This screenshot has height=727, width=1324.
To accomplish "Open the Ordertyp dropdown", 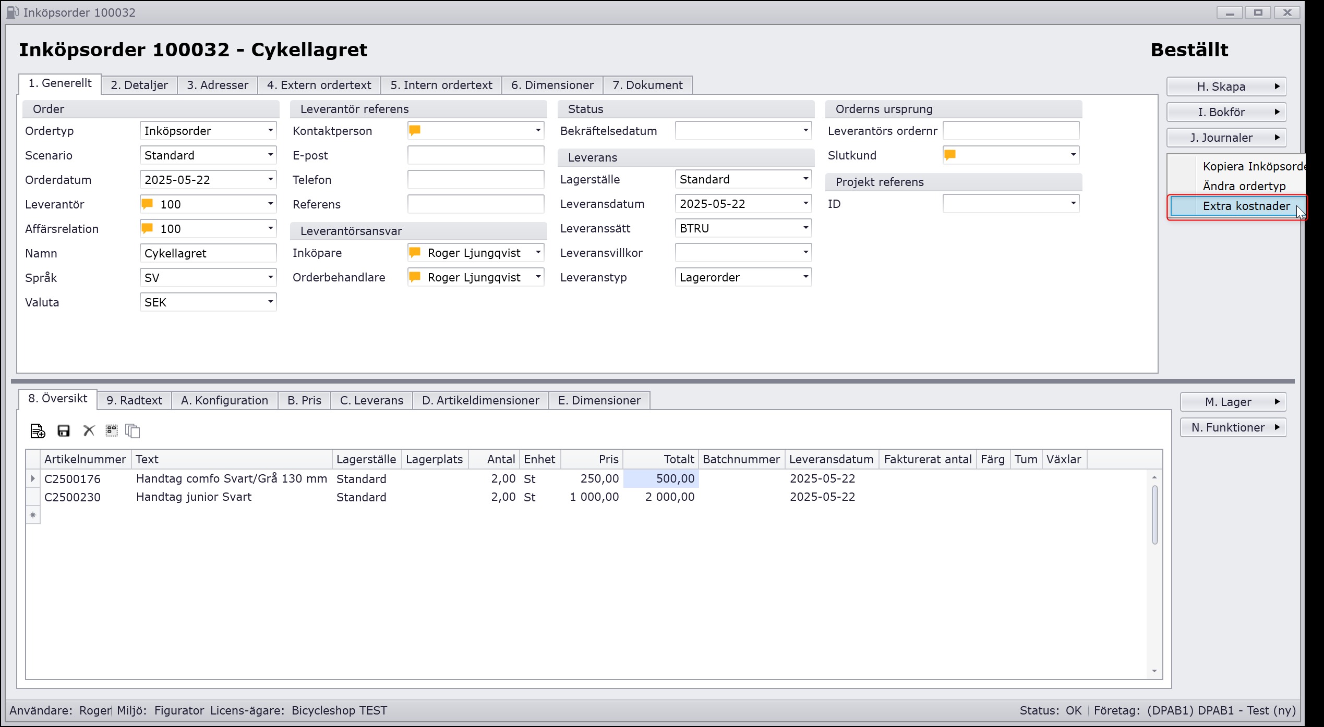I will tap(270, 130).
